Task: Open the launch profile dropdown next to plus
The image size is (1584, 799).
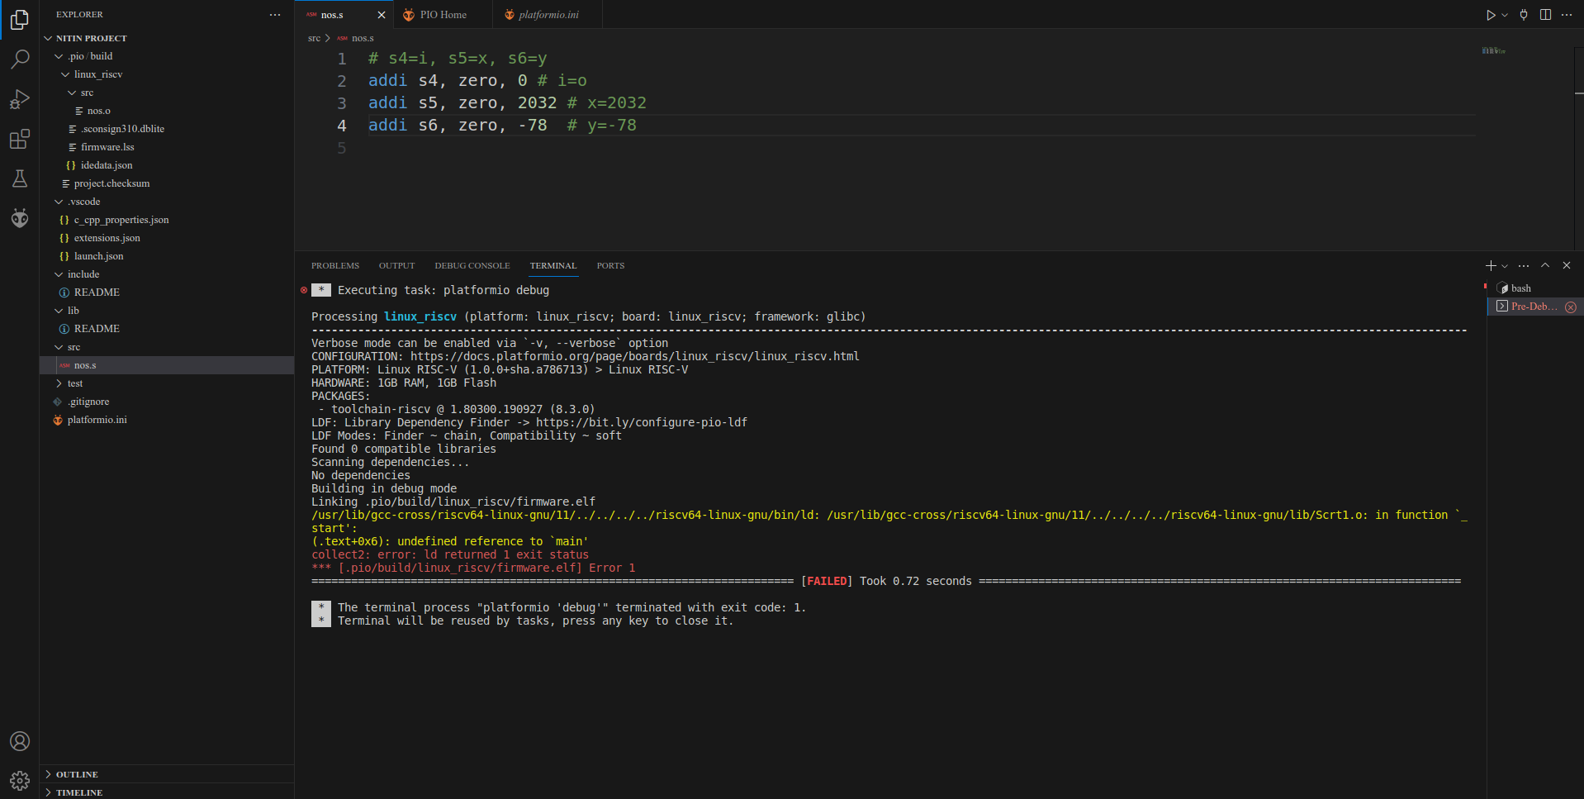Action: pos(1505,266)
